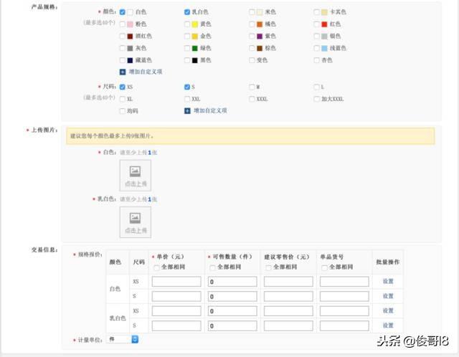Click 设置 for the 乳白色 S row

point(388,325)
